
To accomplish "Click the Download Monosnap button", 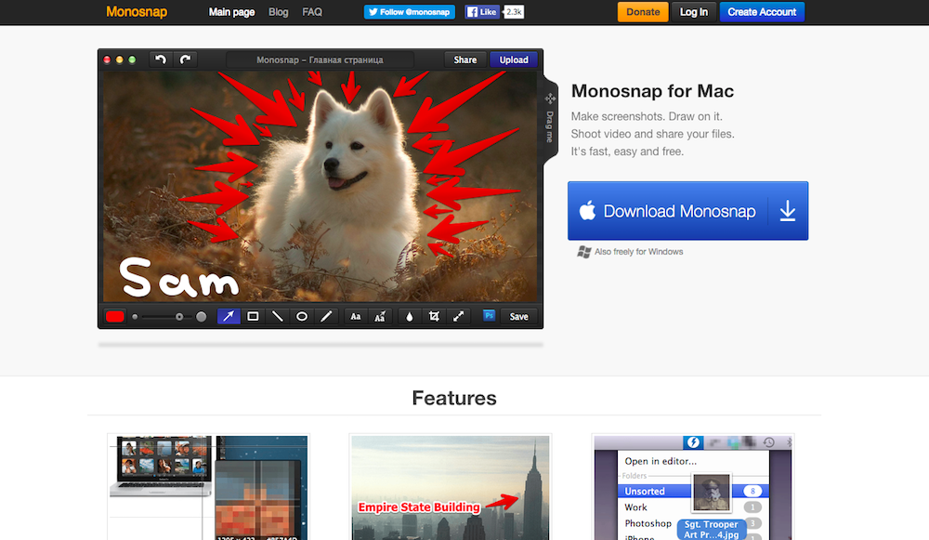I will (x=687, y=211).
